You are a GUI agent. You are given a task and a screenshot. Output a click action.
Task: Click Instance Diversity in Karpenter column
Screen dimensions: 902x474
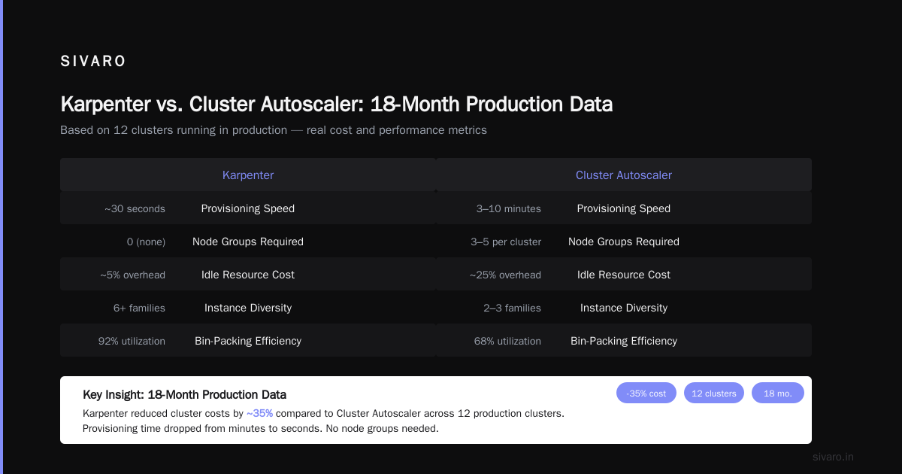click(x=248, y=308)
